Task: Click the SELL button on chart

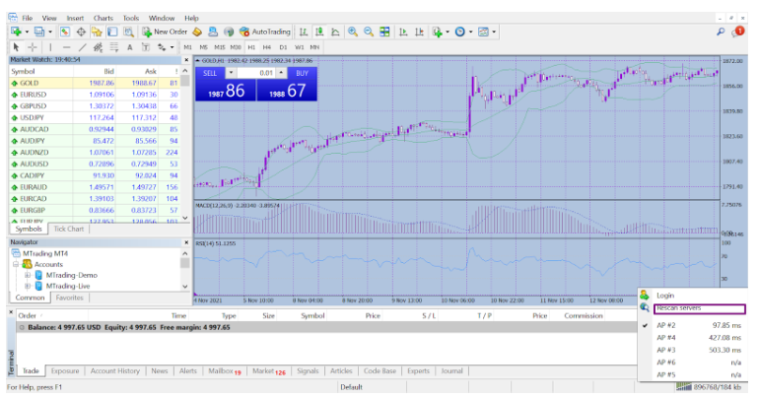Action: [210, 73]
